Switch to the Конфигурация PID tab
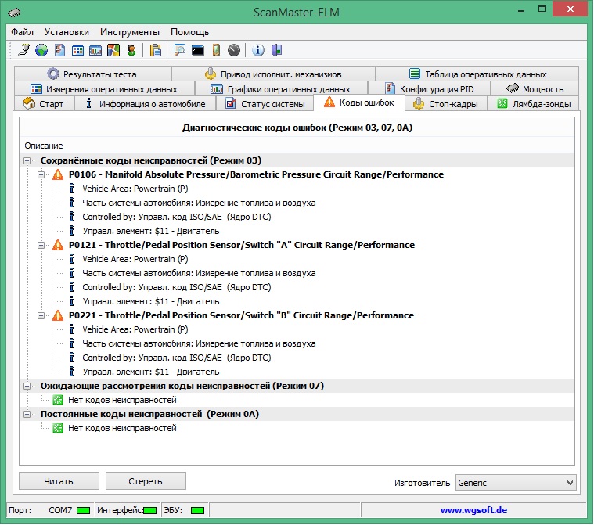This screenshot has width=594, height=525. [x=429, y=88]
